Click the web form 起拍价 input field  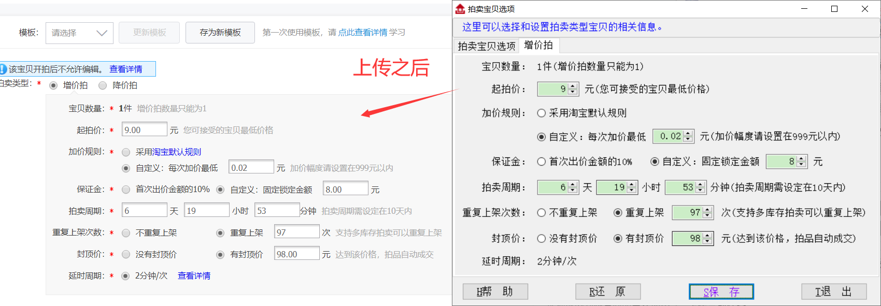(144, 130)
